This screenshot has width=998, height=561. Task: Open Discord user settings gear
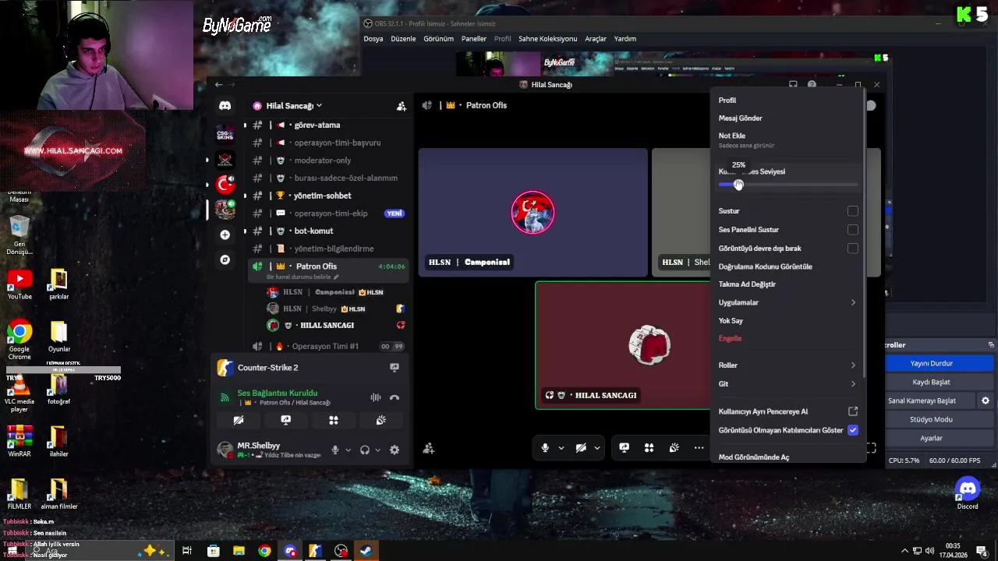(395, 450)
